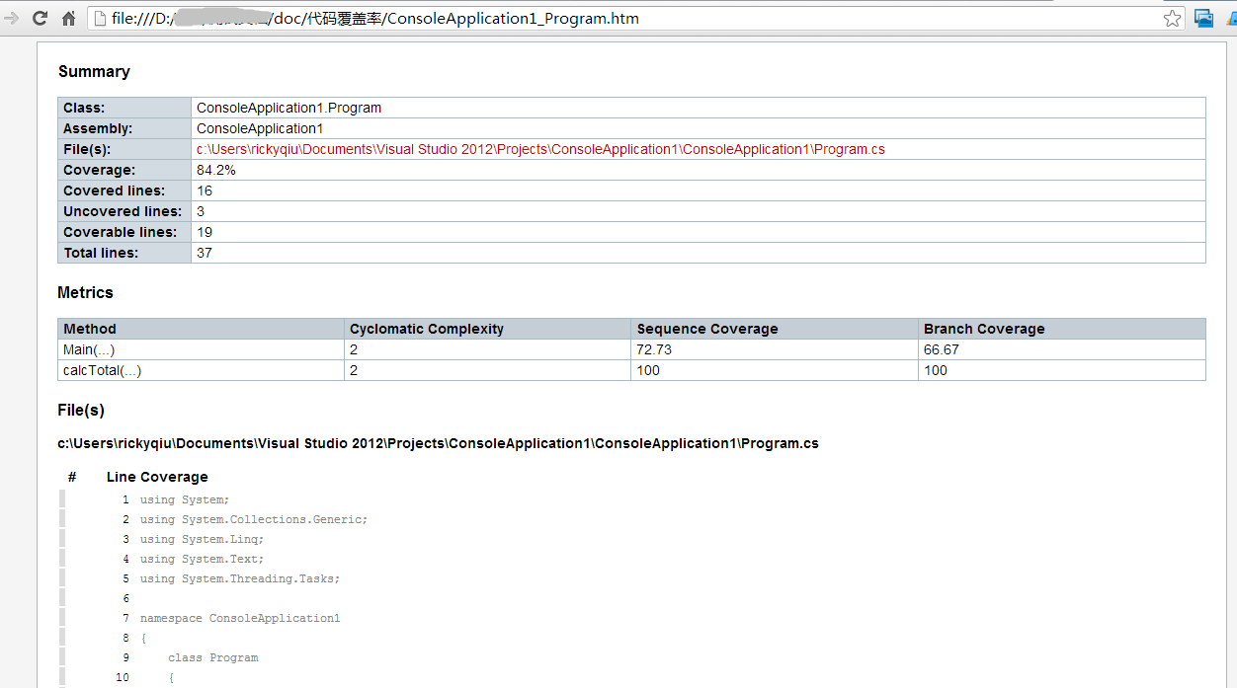Viewport: 1237px width, 688px height.
Task: Open the blue picture extension icon
Action: pyautogui.click(x=1203, y=18)
